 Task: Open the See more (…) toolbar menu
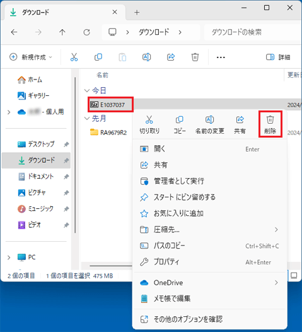221,57
